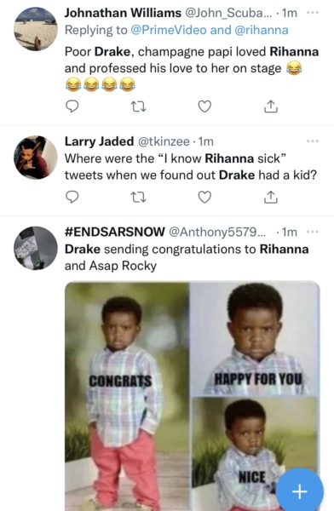Like Johnathan Williams' tweet

click(204, 106)
